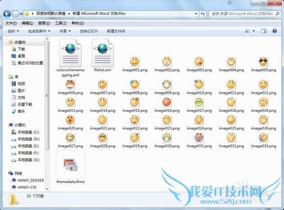This screenshot has height=210, width=284.
Task: Select image012.png emoticon file
Action: [x=264, y=85]
